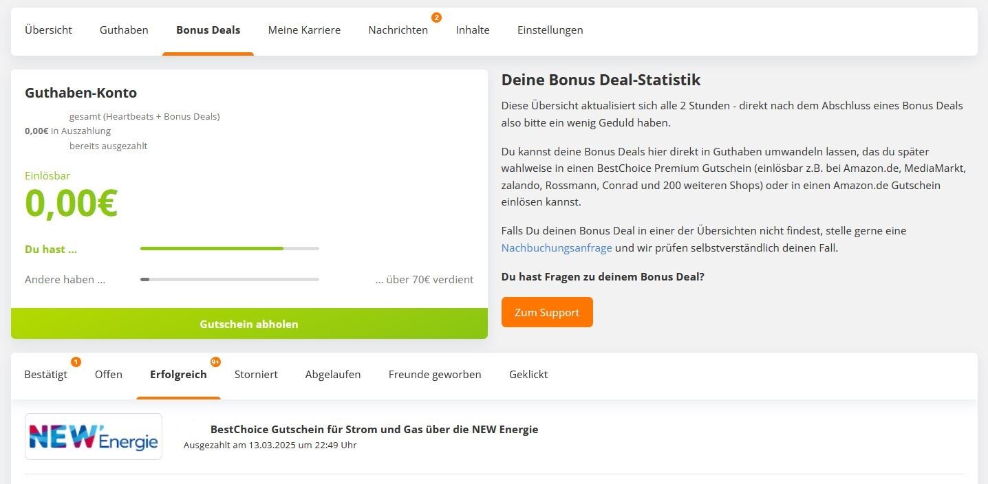Click the green Du hast progress bar
Screen dimensions: 988x484
[x=230, y=248]
